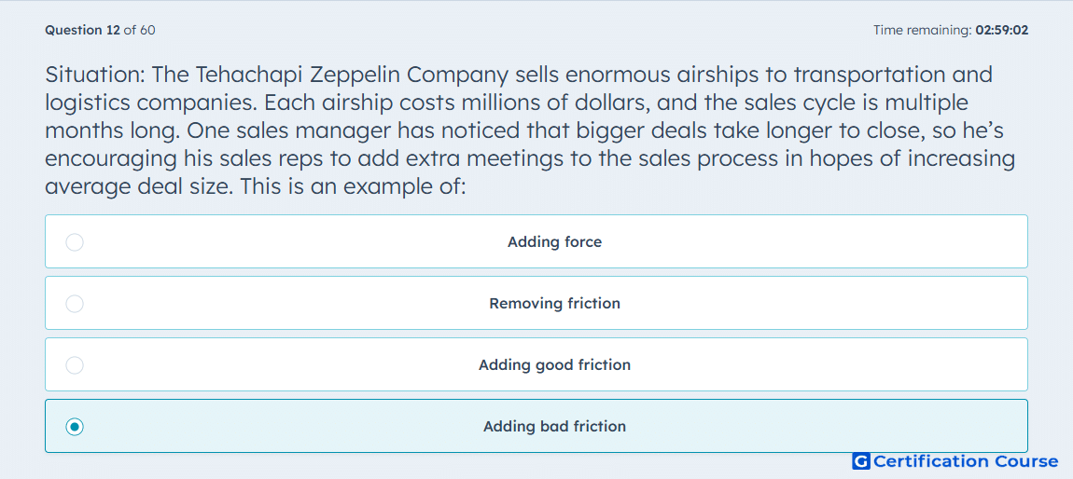This screenshot has width=1073, height=479.
Task: Pick the Adding good friction radio button
Action: 75,365
